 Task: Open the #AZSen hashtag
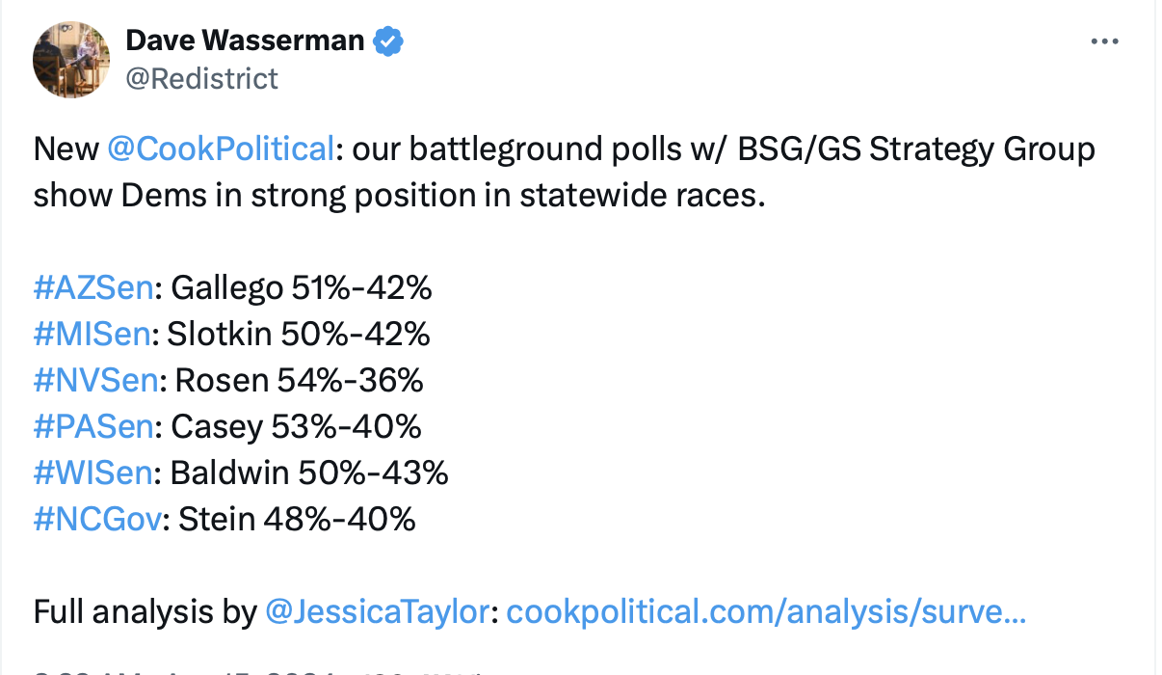(93, 288)
